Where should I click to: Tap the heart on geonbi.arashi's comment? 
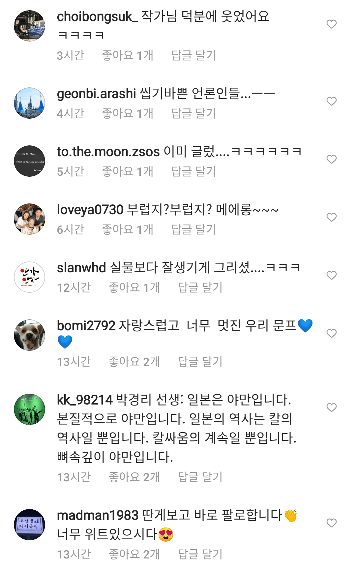[331, 101]
